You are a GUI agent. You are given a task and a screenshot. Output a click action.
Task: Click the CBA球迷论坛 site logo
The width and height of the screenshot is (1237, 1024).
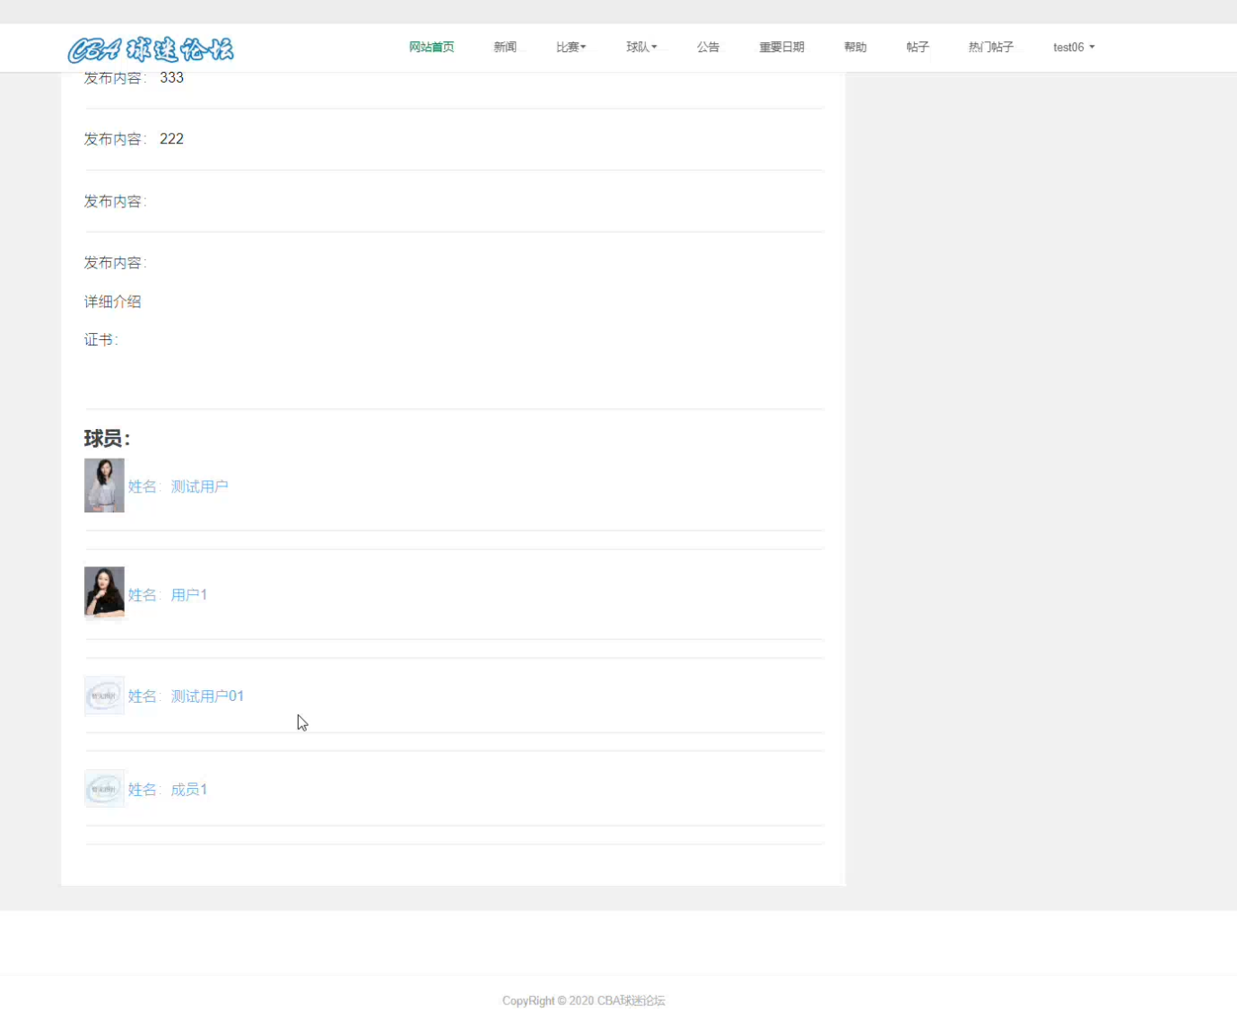(150, 50)
